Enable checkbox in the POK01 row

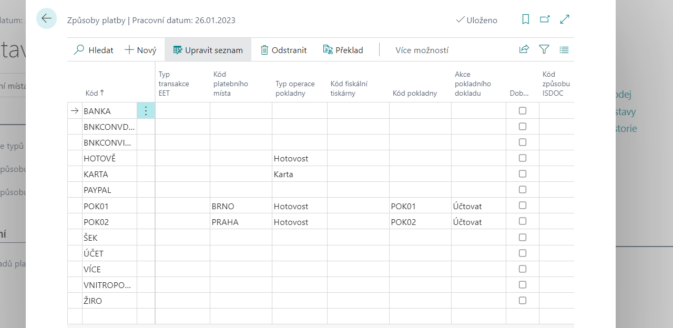coord(522,206)
